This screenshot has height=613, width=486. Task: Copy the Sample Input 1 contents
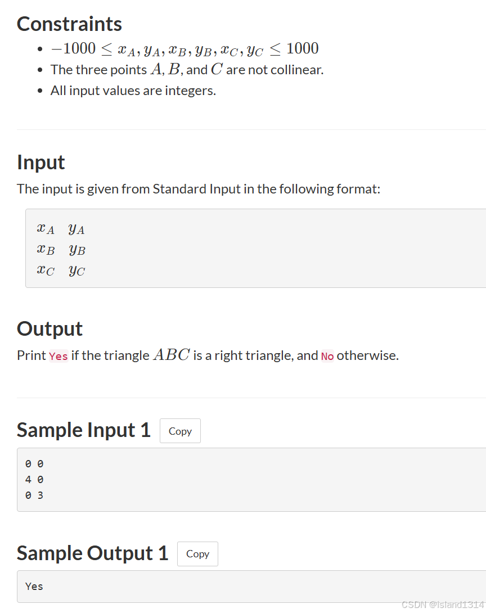(x=180, y=431)
